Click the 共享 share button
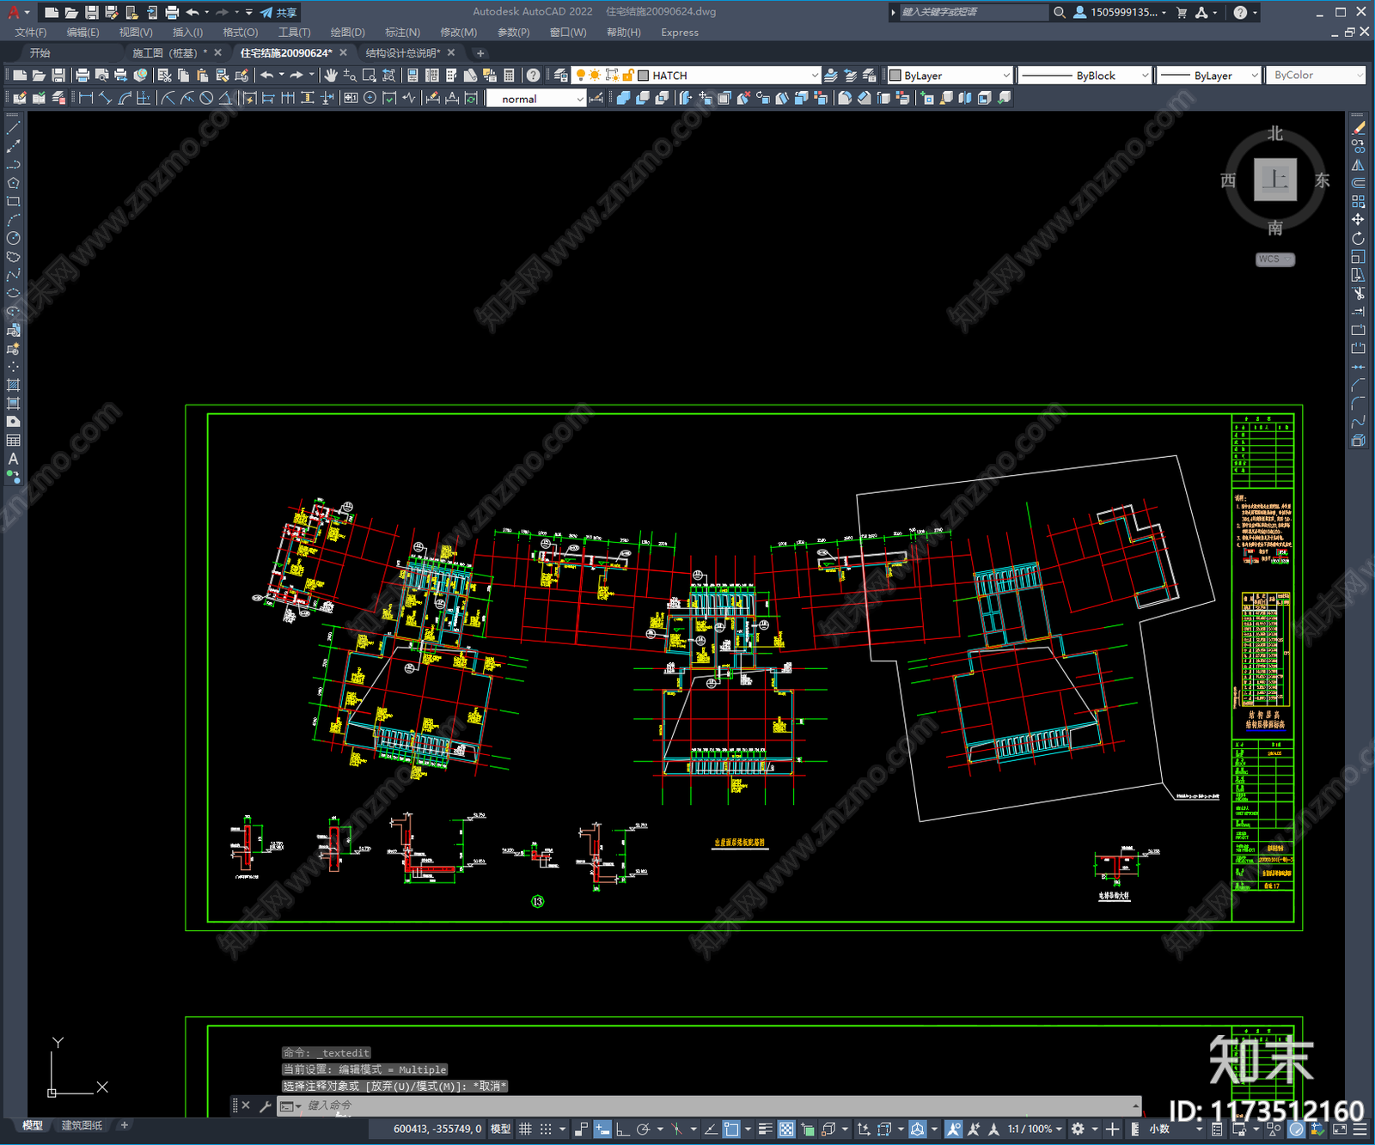The image size is (1375, 1145). [x=278, y=12]
